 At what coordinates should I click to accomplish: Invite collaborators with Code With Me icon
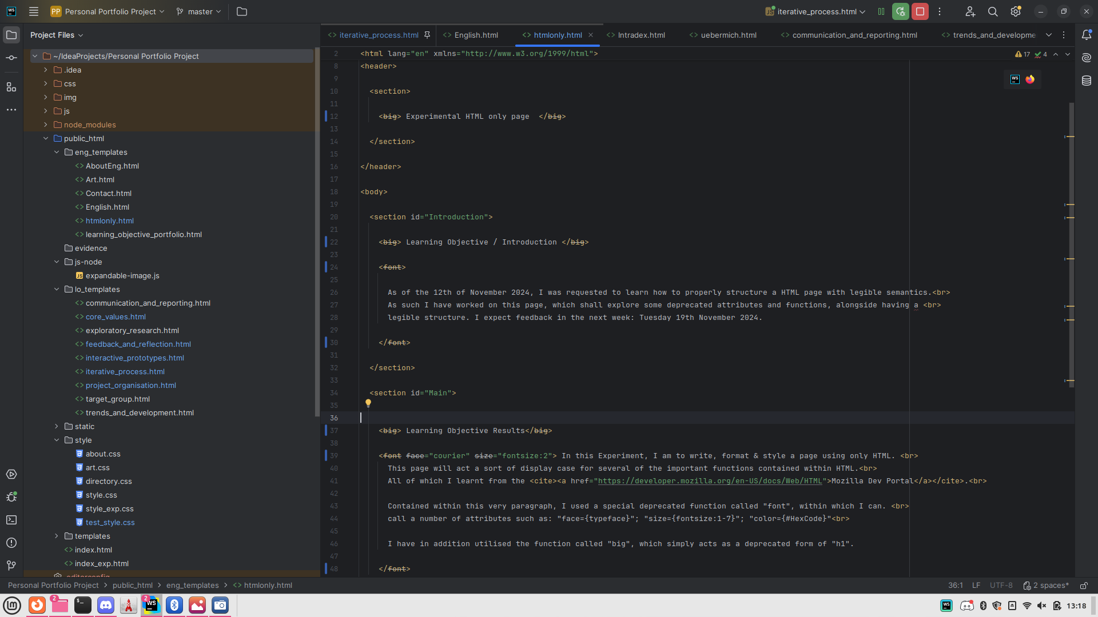pos(970,11)
